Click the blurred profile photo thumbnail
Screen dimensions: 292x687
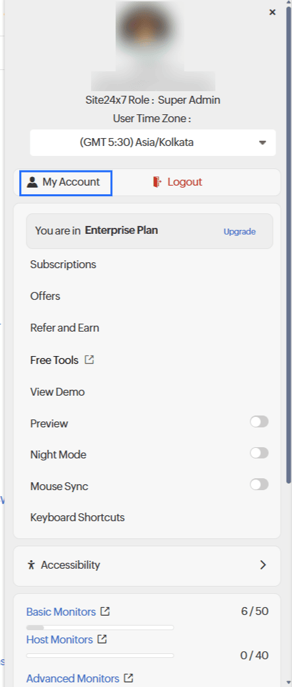click(153, 46)
